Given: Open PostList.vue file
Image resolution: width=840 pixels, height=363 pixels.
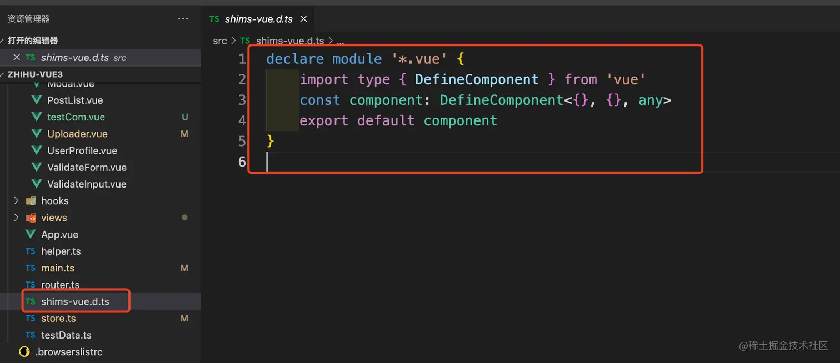Looking at the screenshot, I should coord(75,100).
